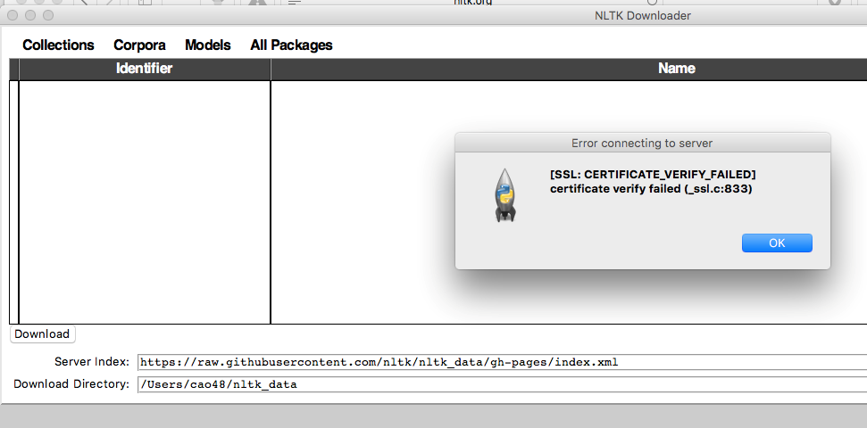Show the All Packages tab
The width and height of the screenshot is (867, 428).
coord(291,45)
